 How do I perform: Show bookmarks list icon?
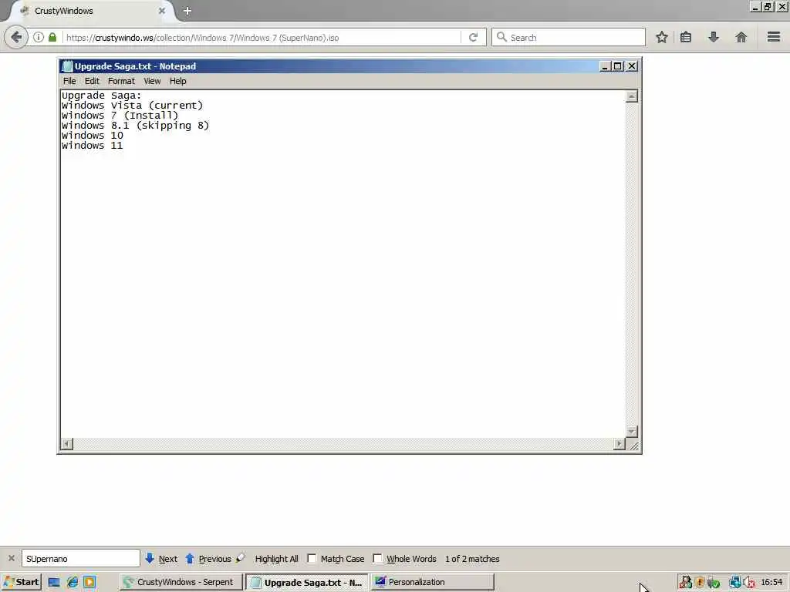pyautogui.click(x=686, y=37)
